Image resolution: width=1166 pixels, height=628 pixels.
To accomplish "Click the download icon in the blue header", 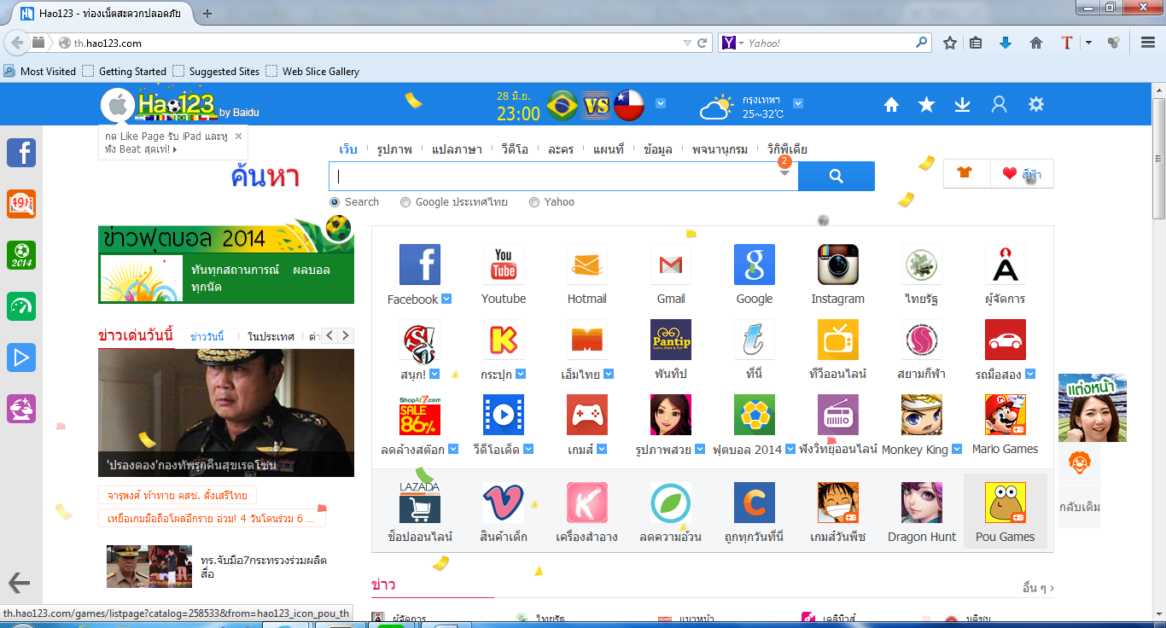I will (x=962, y=104).
